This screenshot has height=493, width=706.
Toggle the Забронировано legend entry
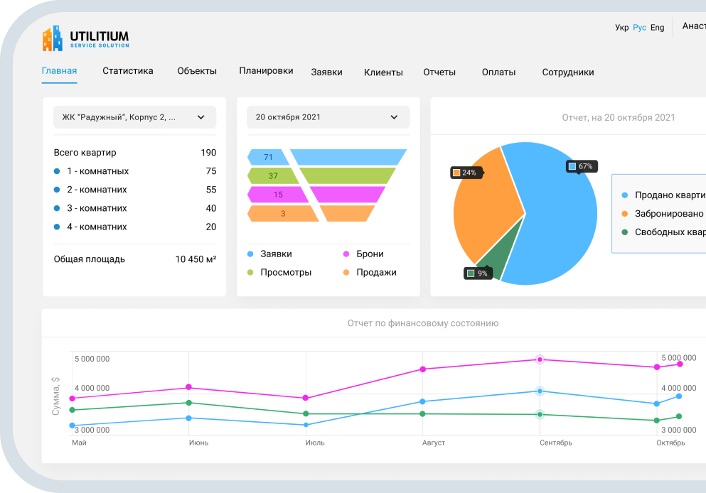coord(663,214)
